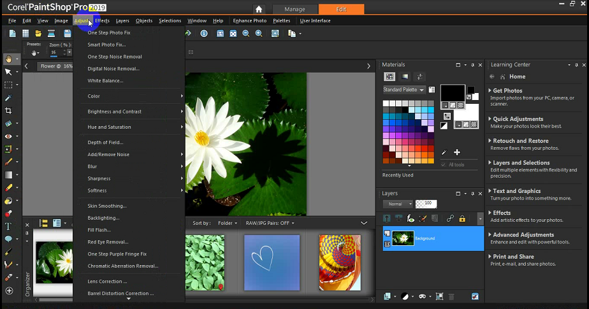Viewport: 589px width, 309px height.
Task: Toggle the All tools checkbox
Action: (443, 164)
